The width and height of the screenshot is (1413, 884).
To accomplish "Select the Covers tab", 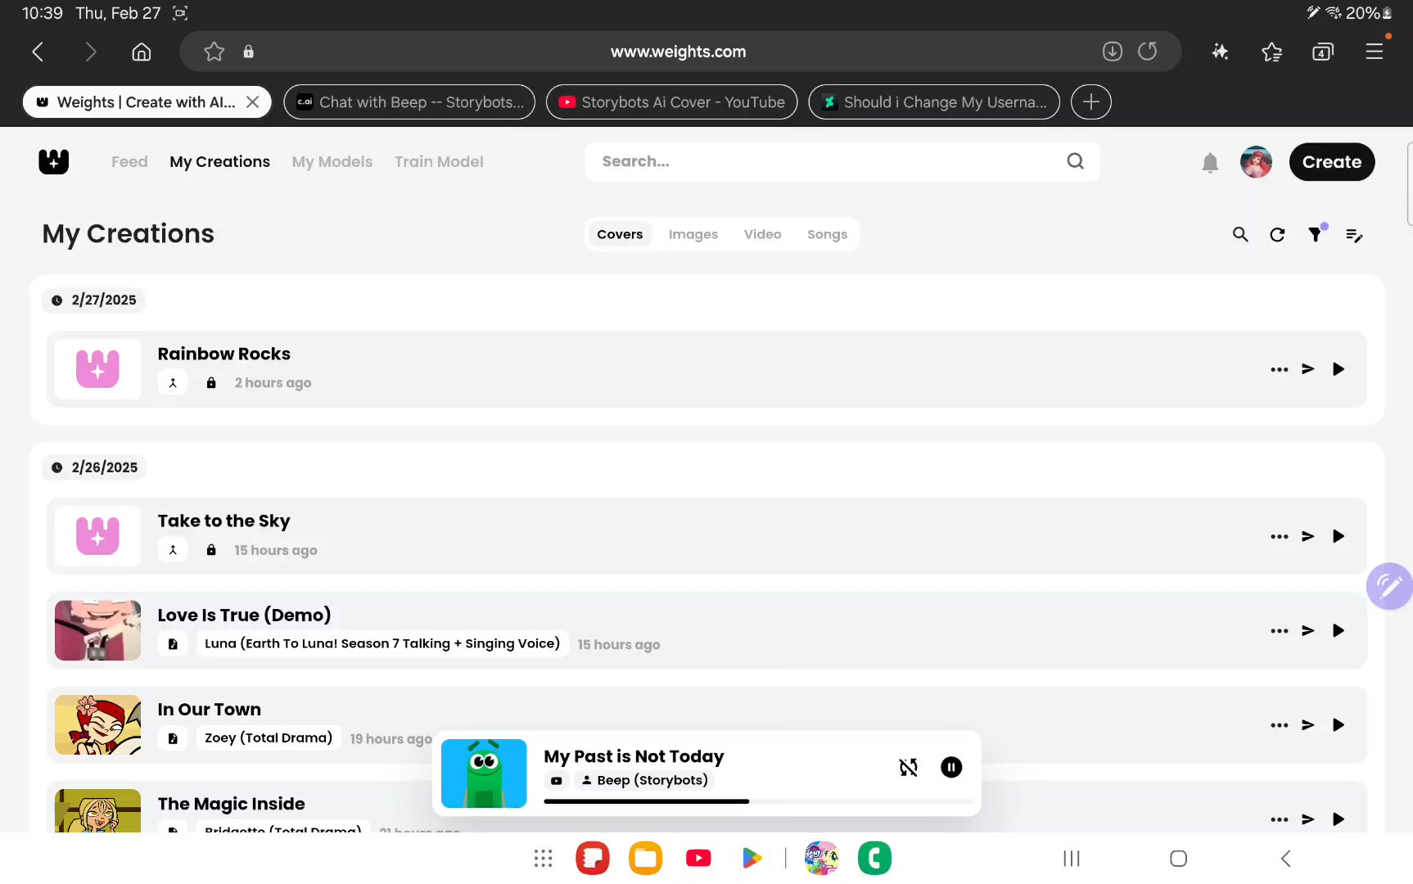I will pos(620,234).
